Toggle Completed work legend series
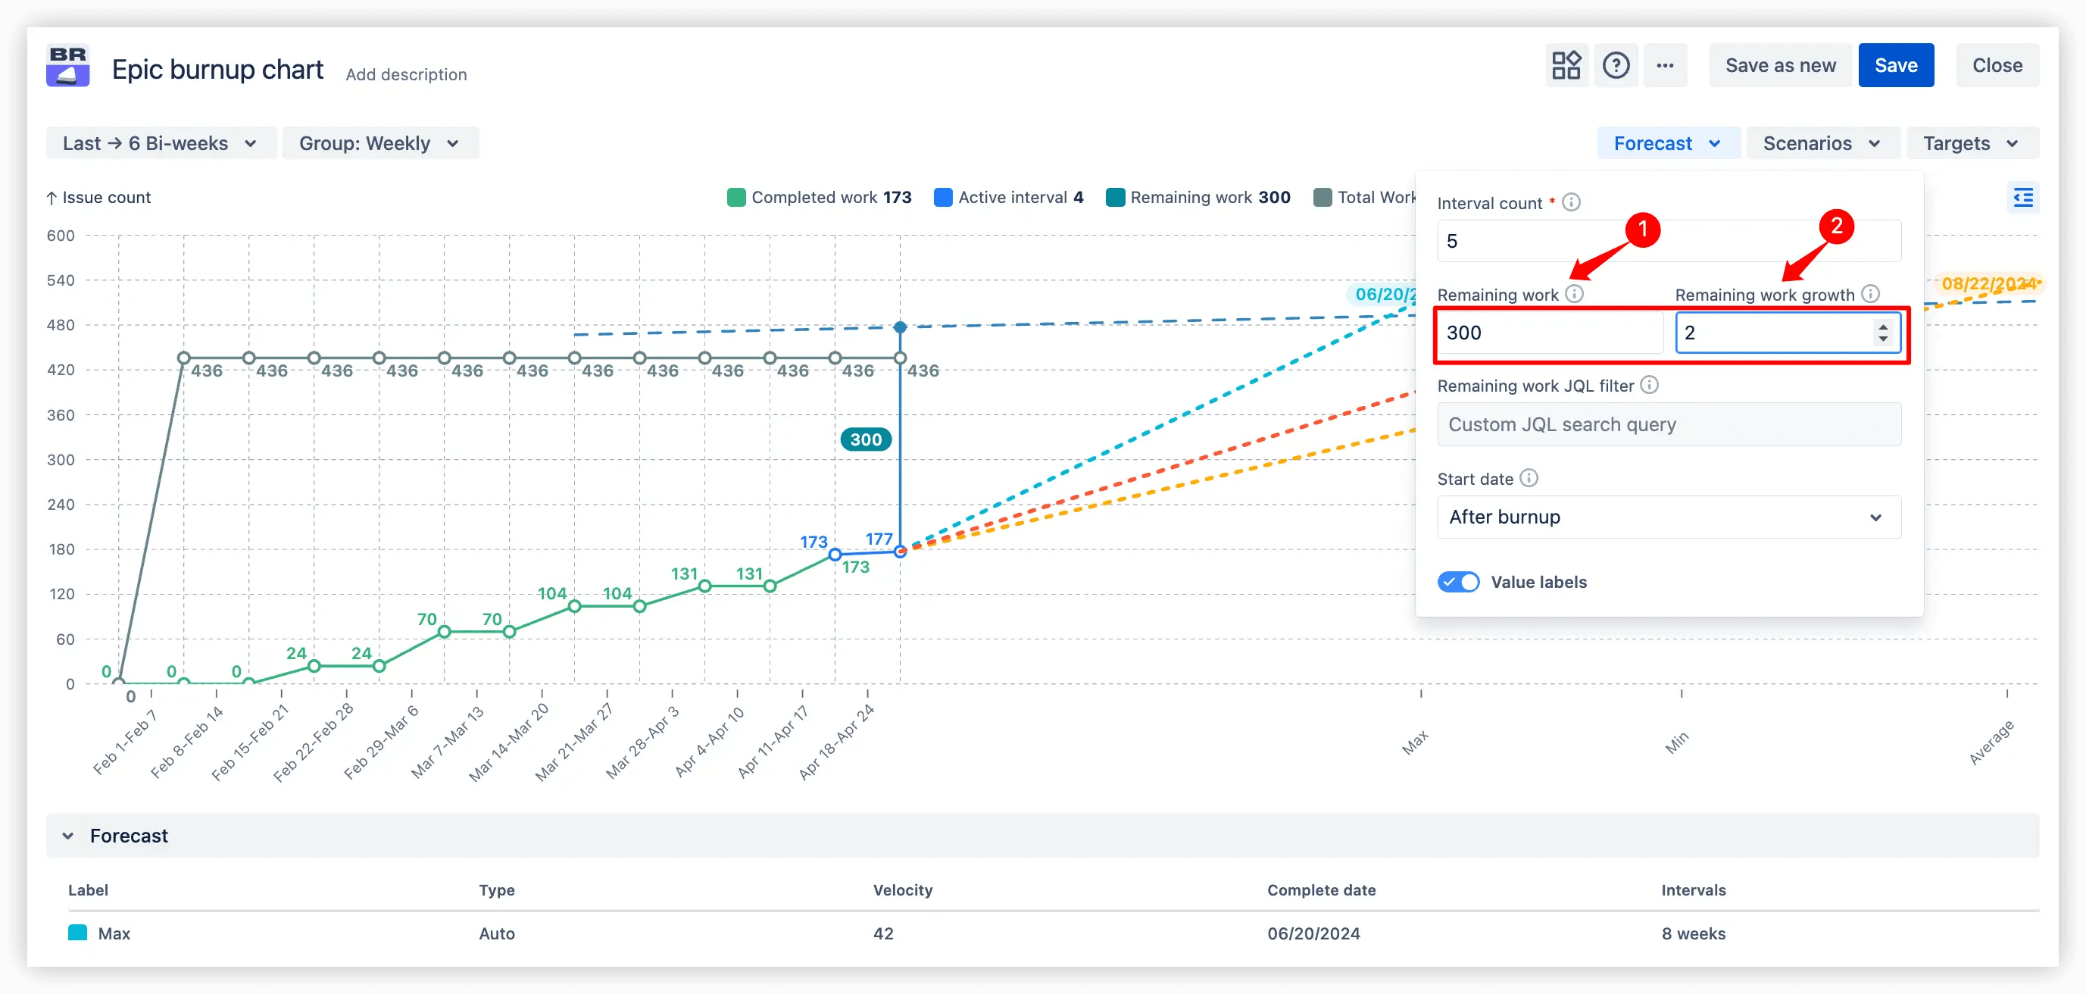 (x=819, y=198)
